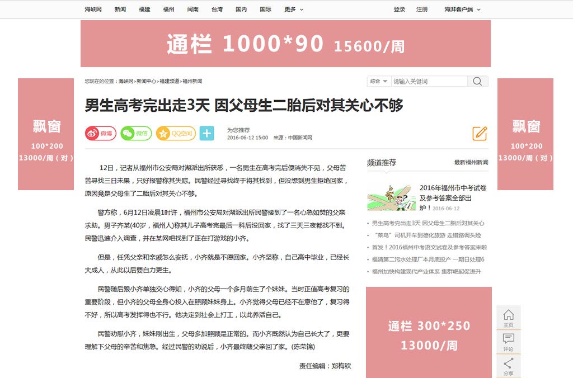Open 最新福州新闻 link

coord(471,163)
